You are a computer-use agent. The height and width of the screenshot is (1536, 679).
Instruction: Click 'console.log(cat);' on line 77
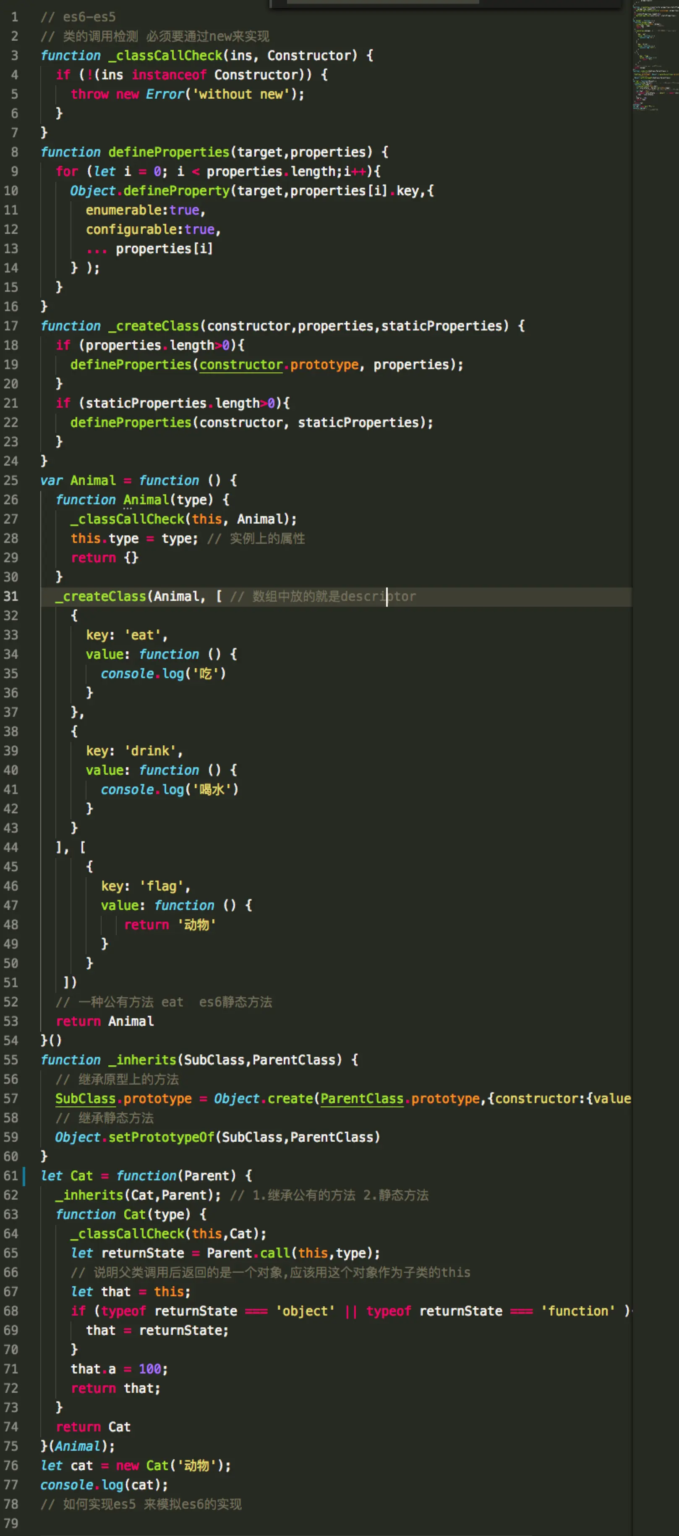pyautogui.click(x=104, y=1485)
